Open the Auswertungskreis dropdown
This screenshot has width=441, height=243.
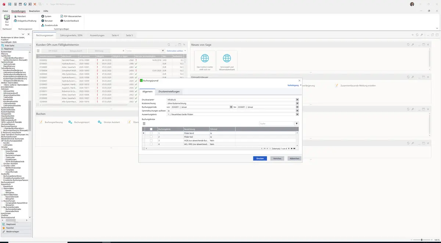[x=297, y=115]
